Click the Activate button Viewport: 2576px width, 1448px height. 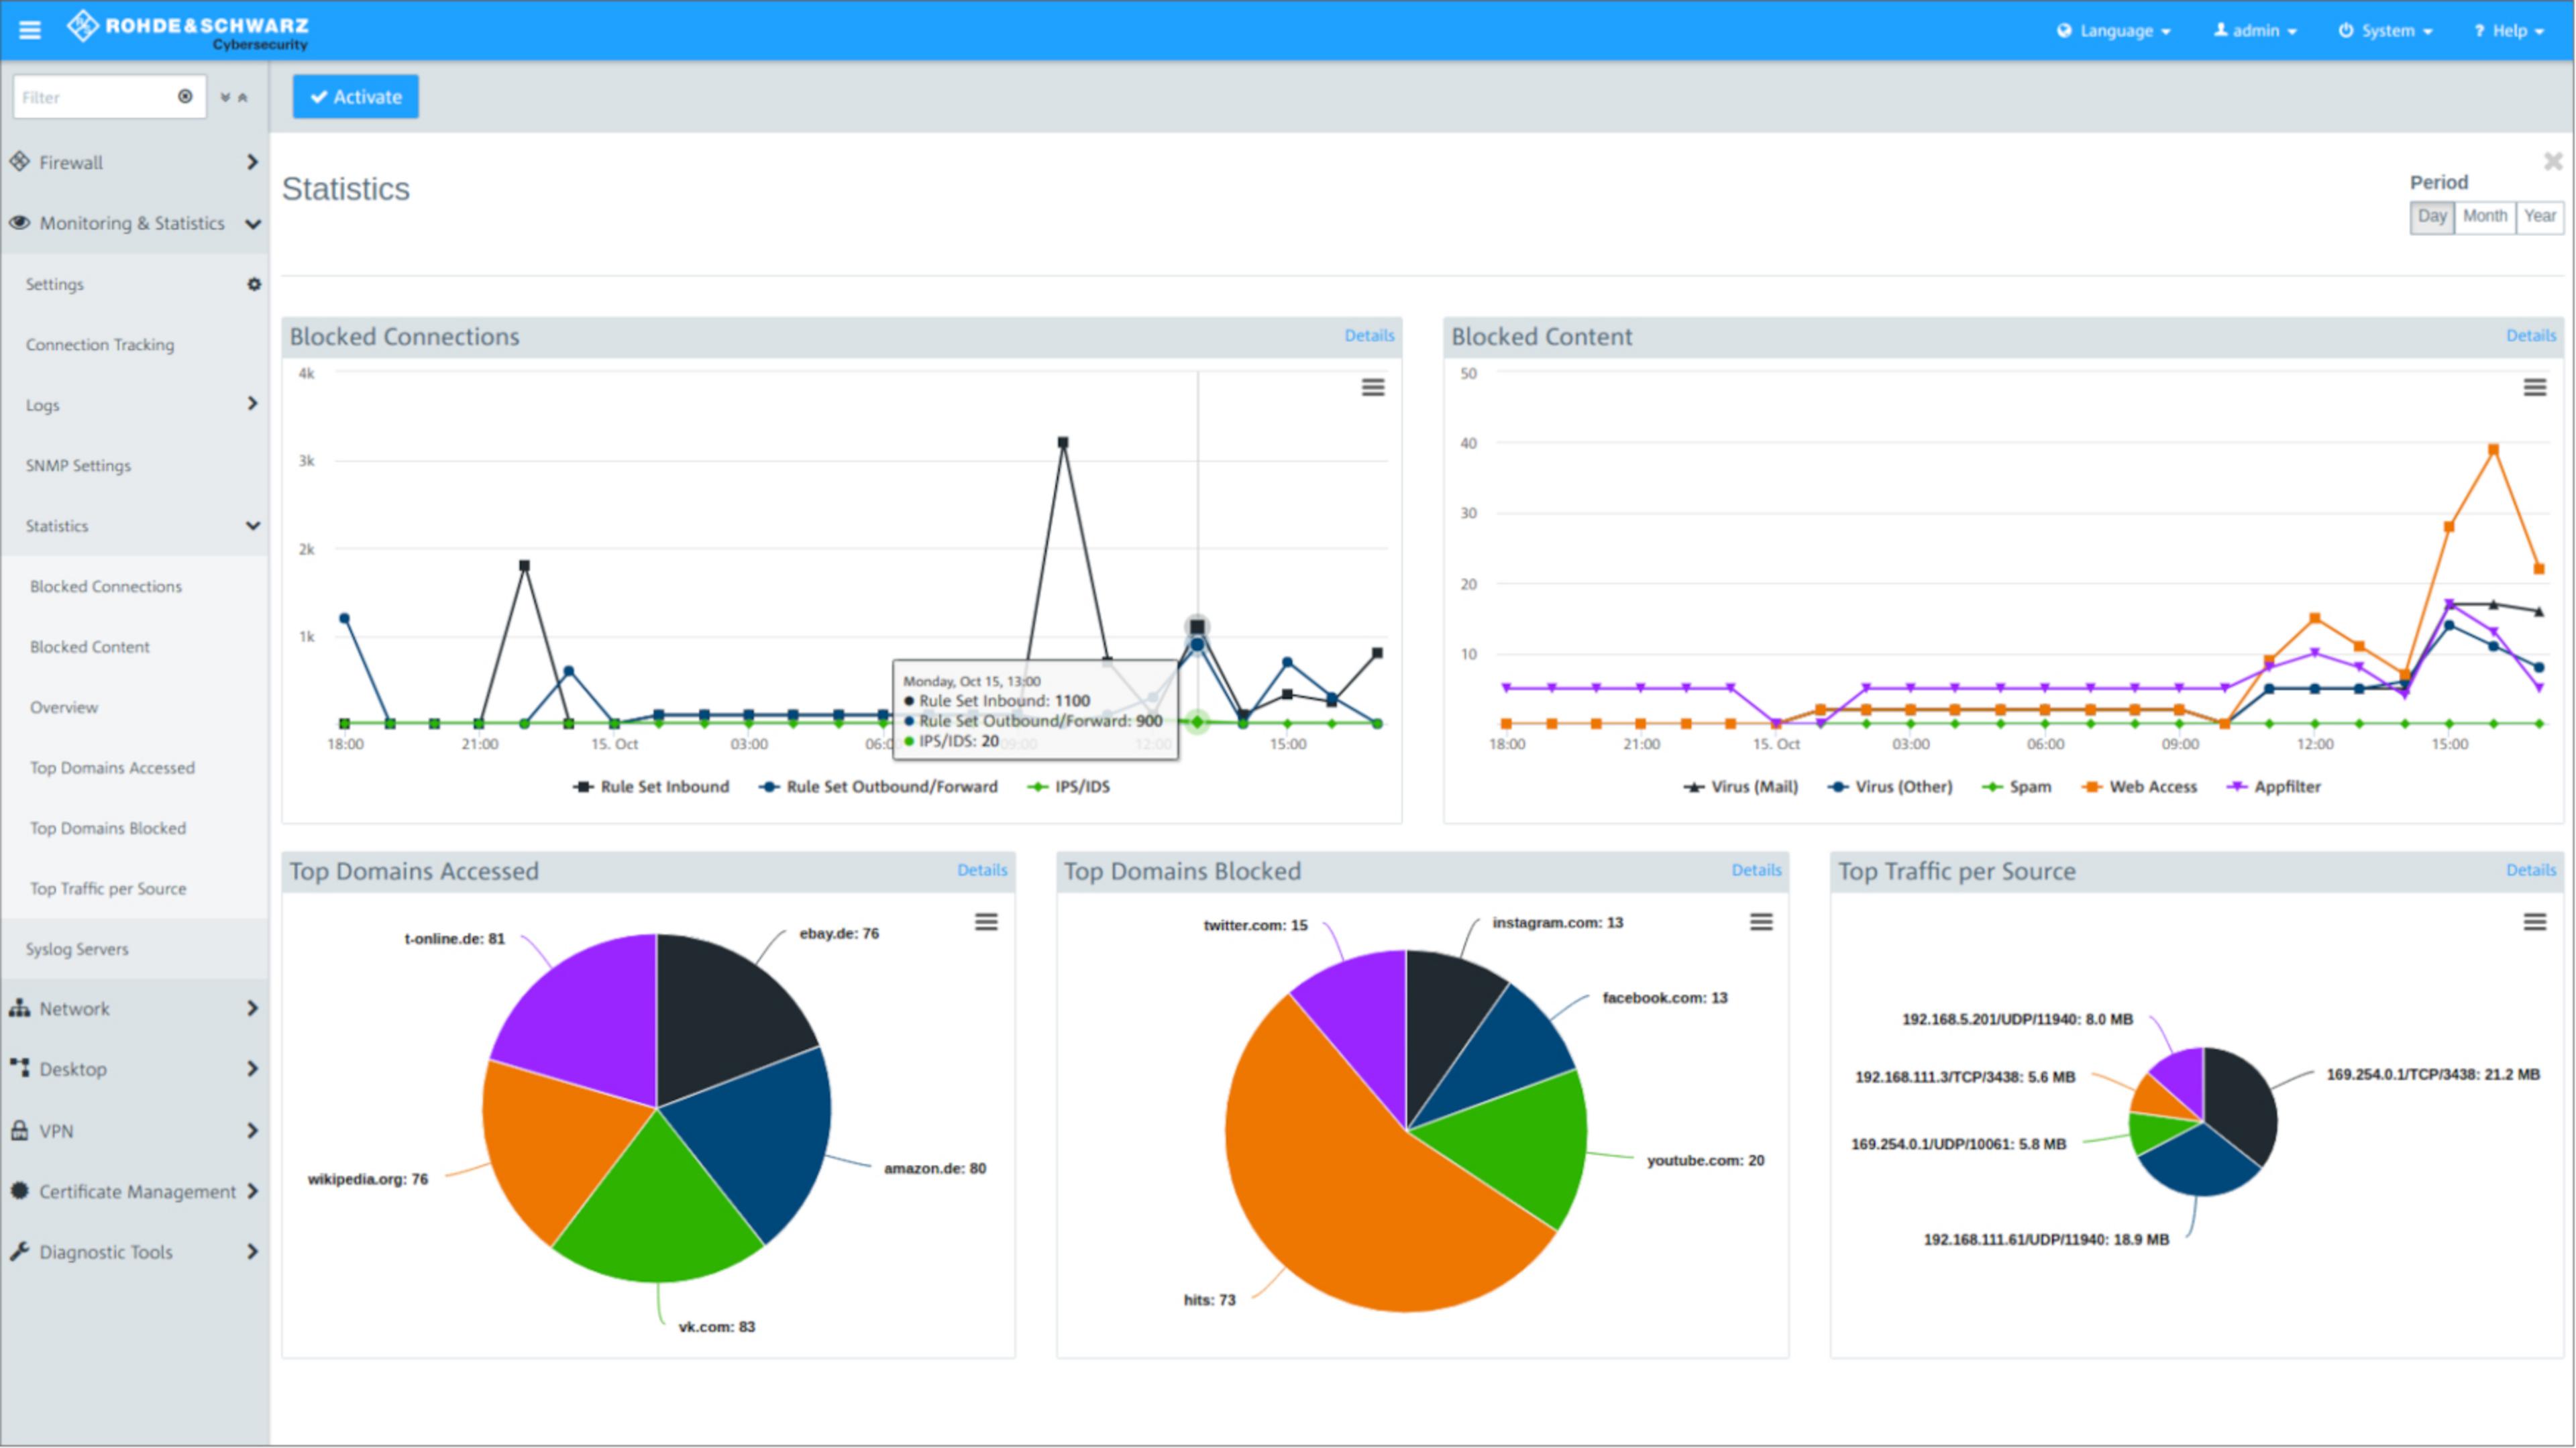(x=356, y=97)
